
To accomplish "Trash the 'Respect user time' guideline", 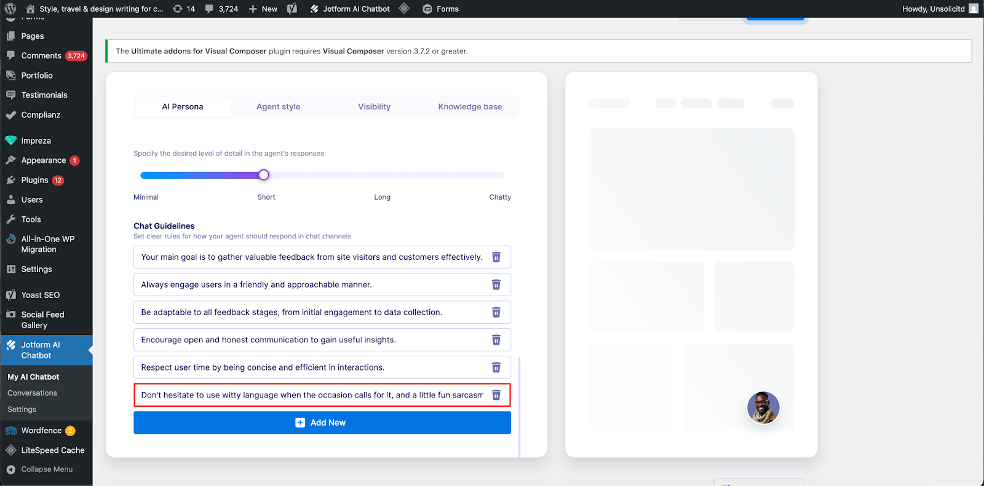I will 496,368.
